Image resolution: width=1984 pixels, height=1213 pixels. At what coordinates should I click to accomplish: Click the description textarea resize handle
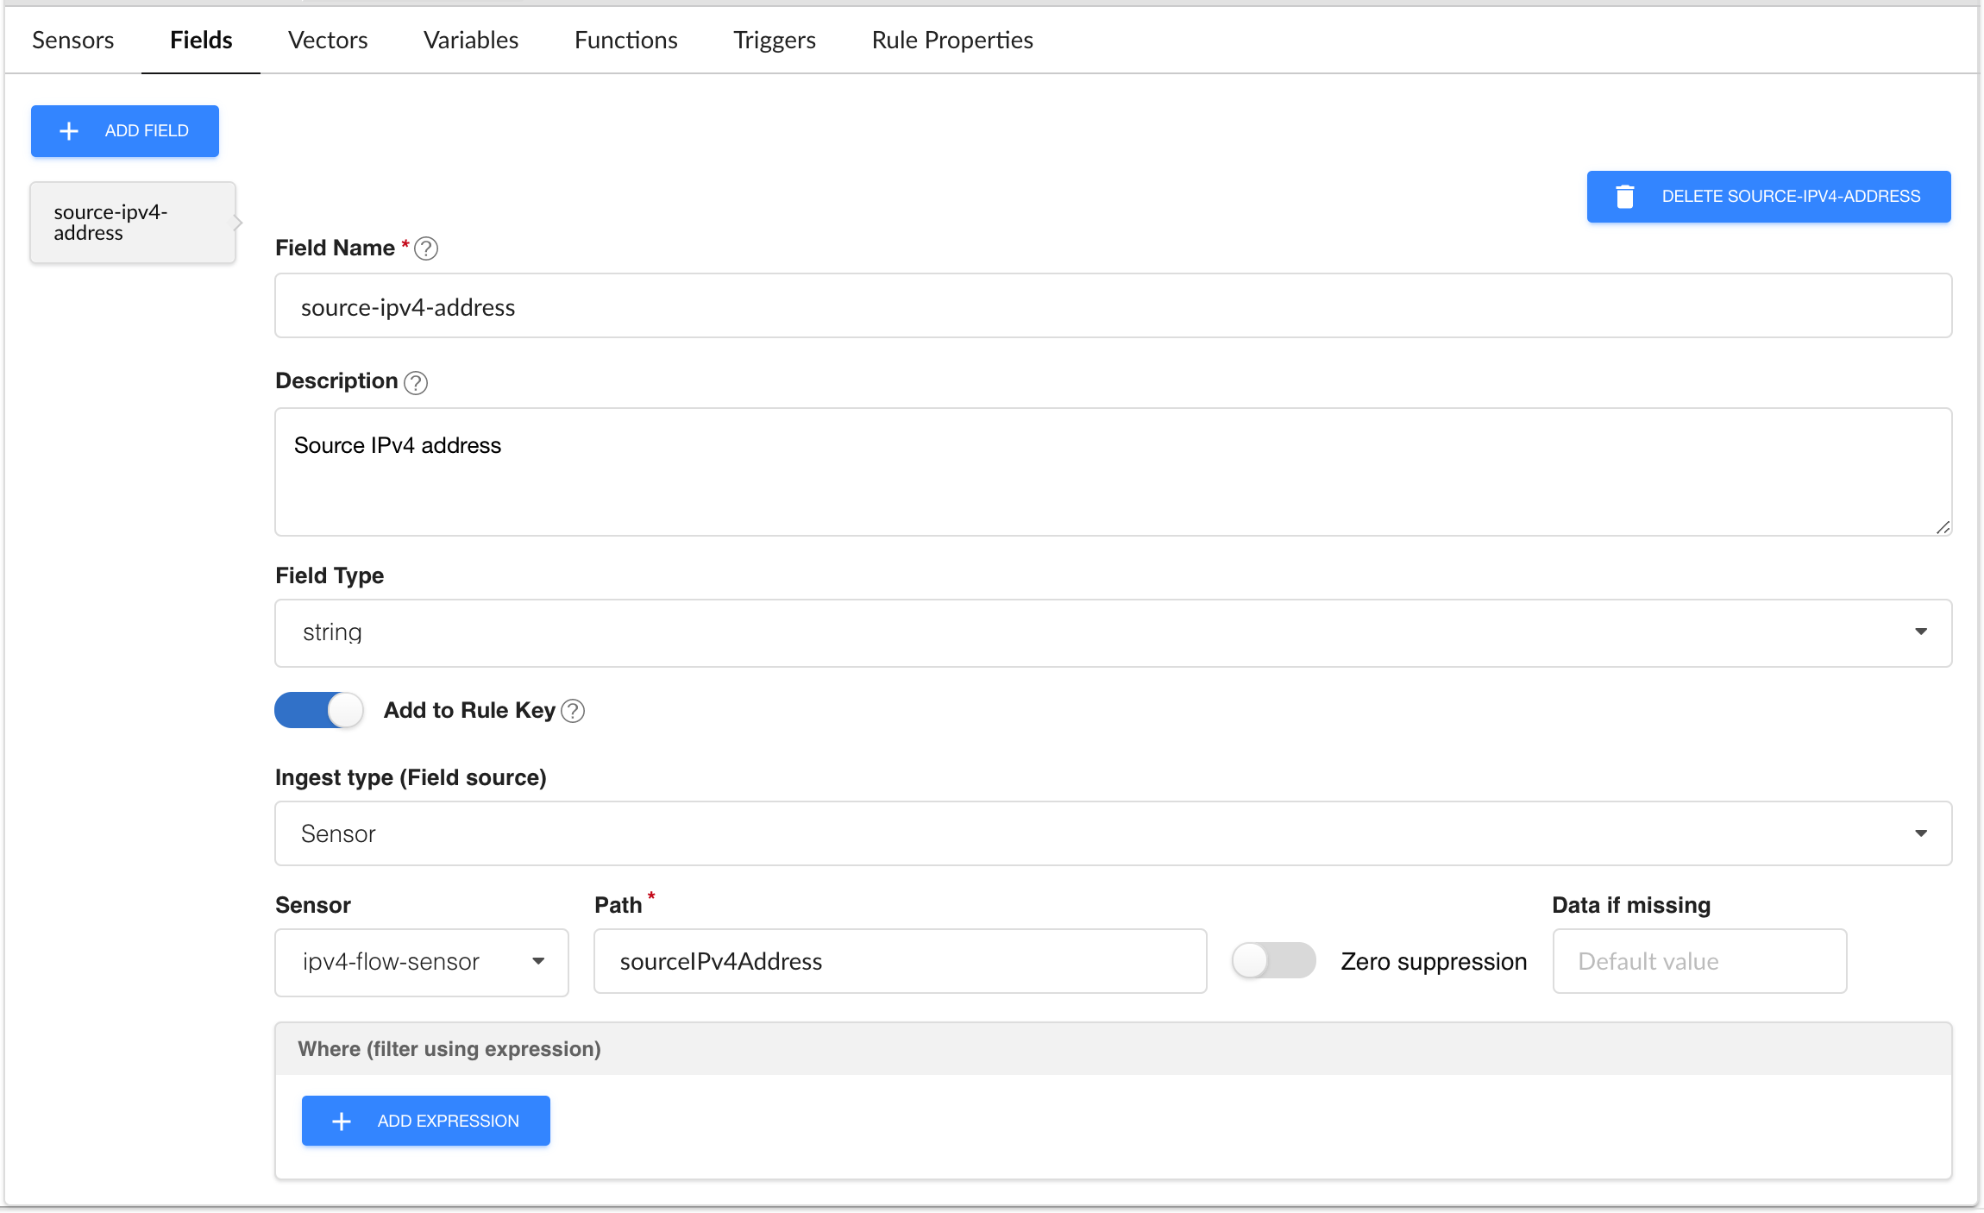1943,527
